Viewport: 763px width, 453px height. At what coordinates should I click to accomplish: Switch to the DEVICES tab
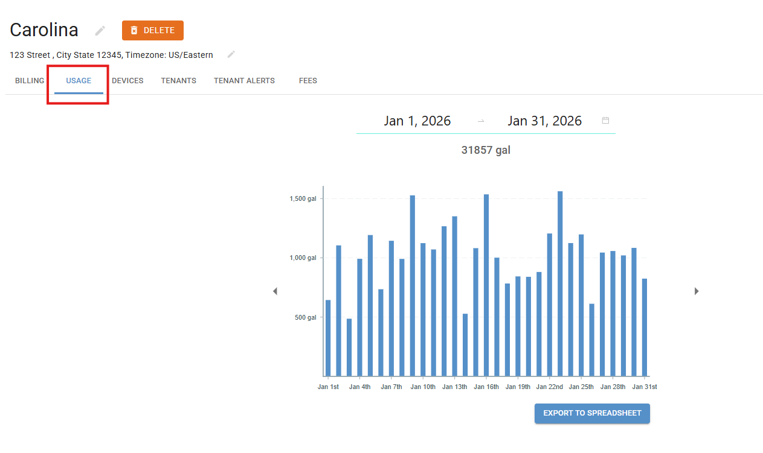[127, 81]
